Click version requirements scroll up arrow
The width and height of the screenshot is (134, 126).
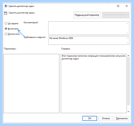pyautogui.click(x=127, y=38)
